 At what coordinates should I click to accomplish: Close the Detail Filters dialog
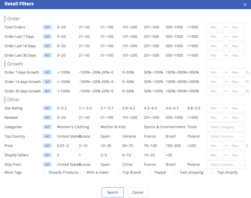point(245,5)
